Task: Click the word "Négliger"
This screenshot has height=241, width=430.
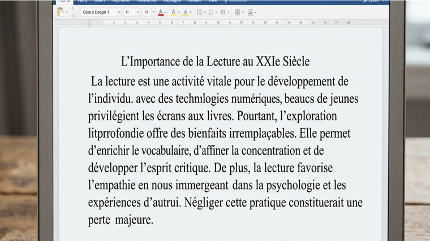Action: (204, 203)
